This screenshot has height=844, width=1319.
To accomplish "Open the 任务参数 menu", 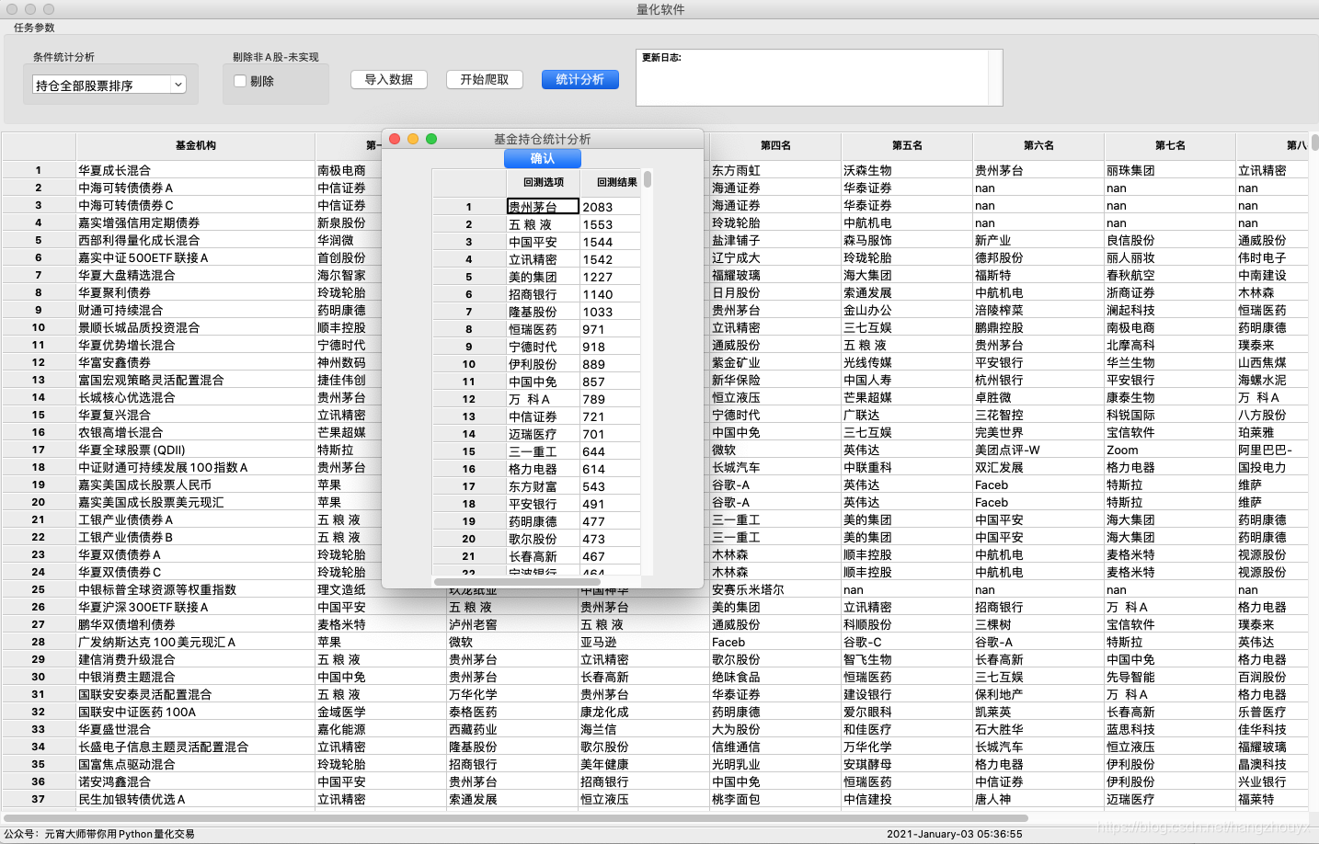I will [34, 28].
